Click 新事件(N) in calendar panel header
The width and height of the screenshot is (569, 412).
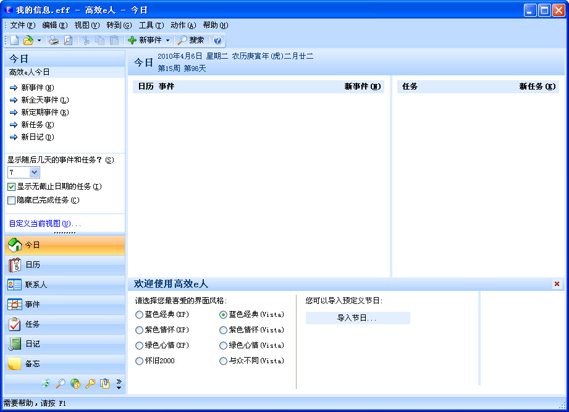point(363,86)
